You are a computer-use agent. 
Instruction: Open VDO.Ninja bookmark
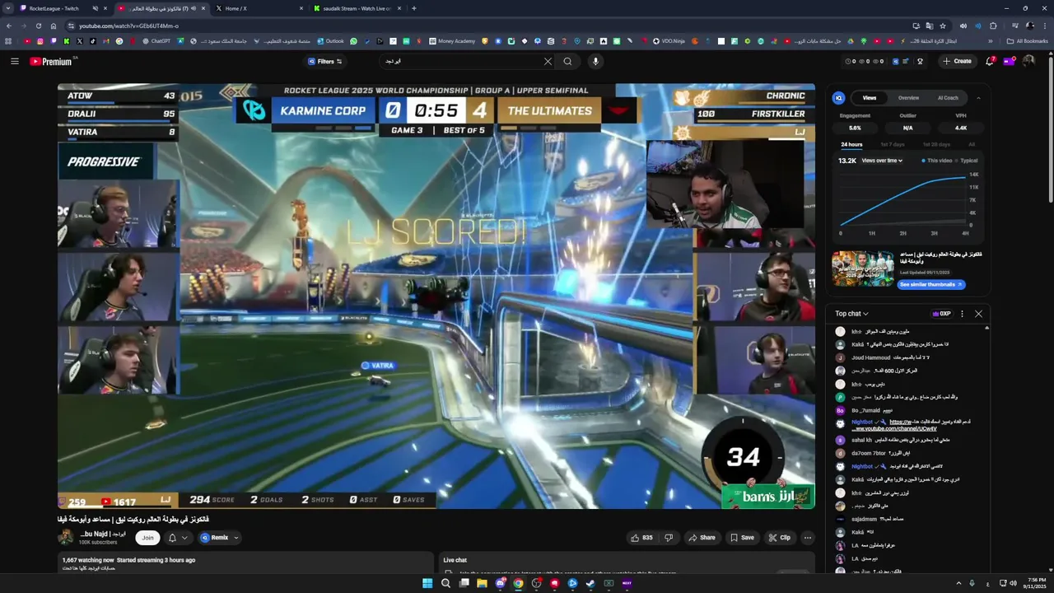point(669,41)
